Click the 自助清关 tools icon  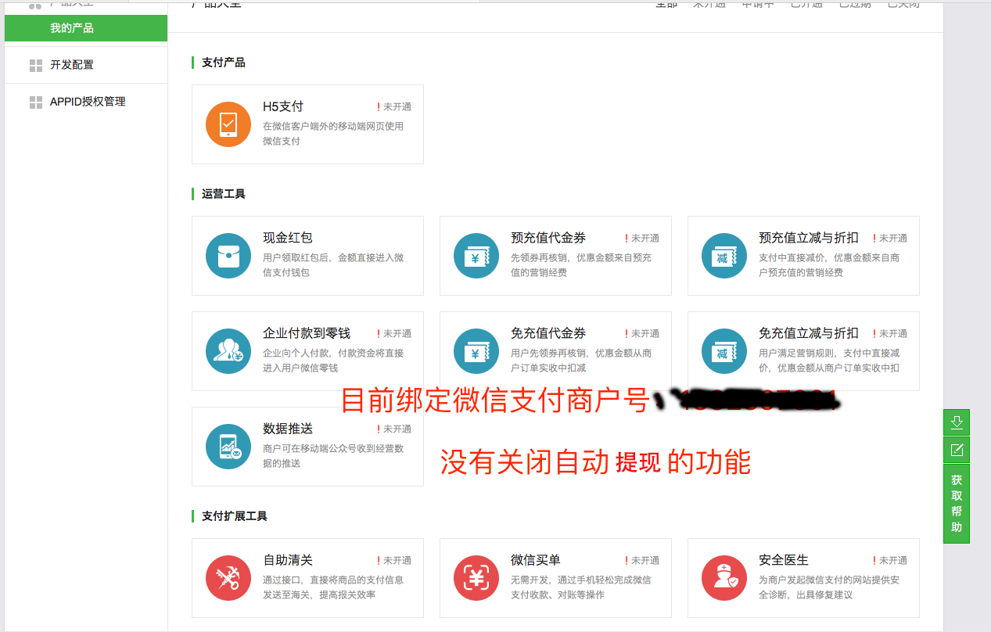pyautogui.click(x=228, y=578)
